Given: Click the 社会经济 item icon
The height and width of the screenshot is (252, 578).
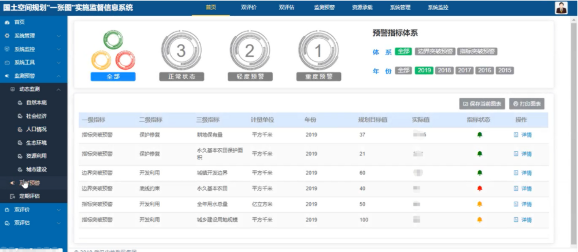Looking at the screenshot, I should (x=20, y=116).
